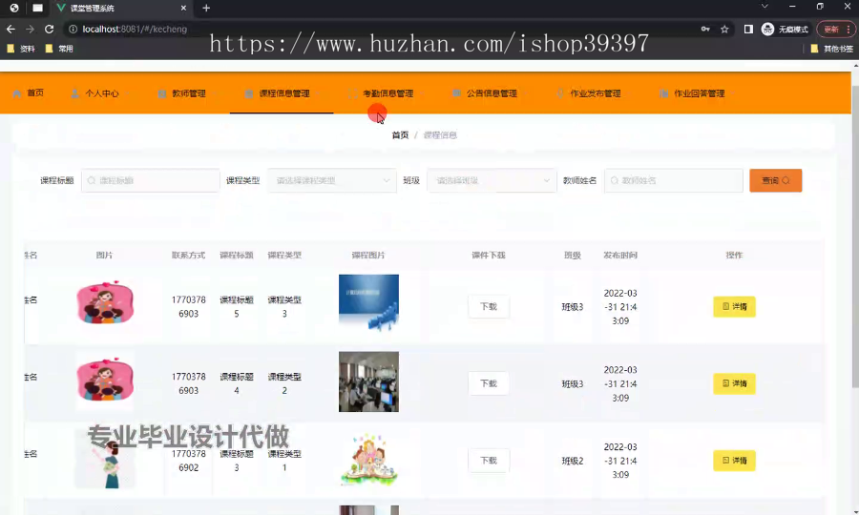Open 详情 for the 课程标题4 row
This screenshot has height=515, width=859.
[x=734, y=383]
